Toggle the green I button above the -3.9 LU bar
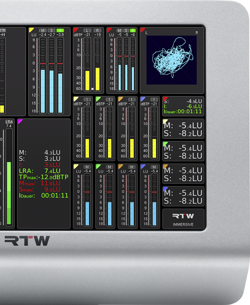Image resolution: width=250 pixels, height=305 pixels. [60, 30]
